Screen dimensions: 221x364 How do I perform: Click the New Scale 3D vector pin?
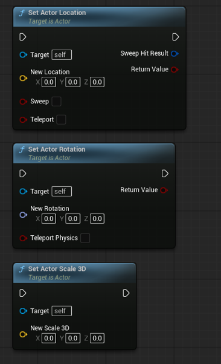pyautogui.click(x=24, y=334)
